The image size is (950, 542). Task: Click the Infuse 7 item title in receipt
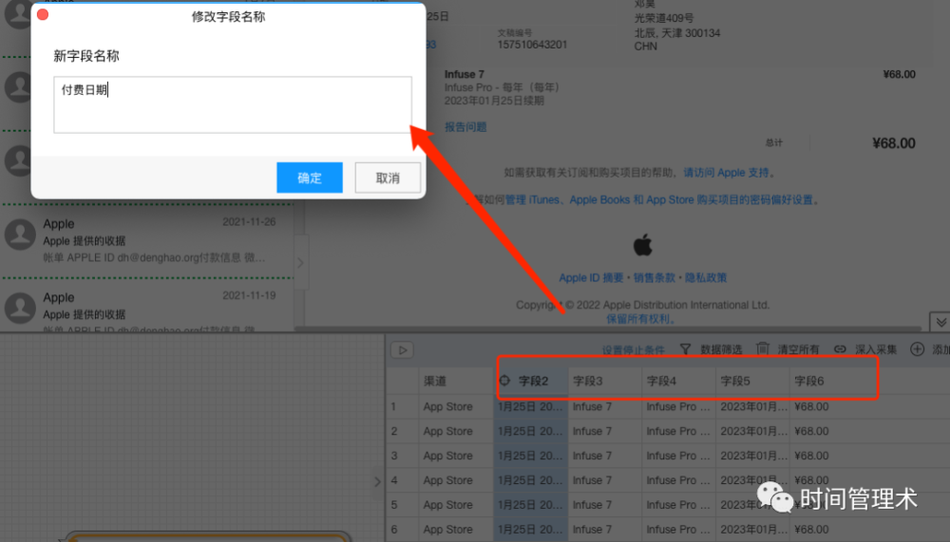[x=465, y=74]
